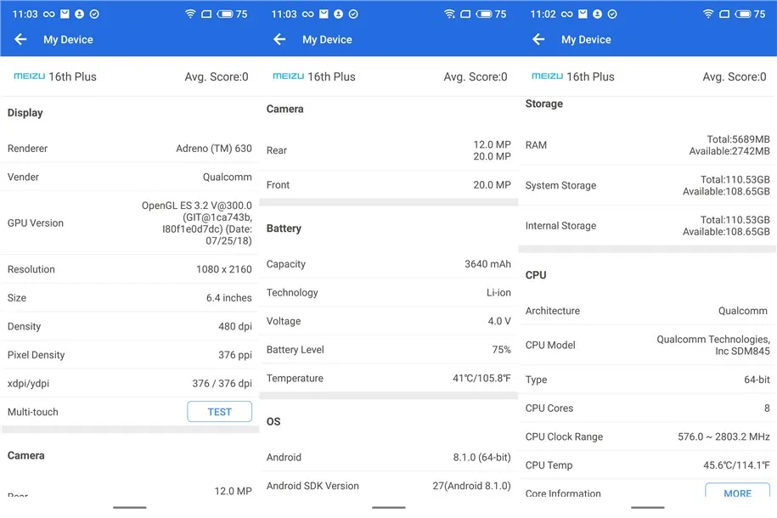Tap mail notification icon in right status bar
The image size is (777, 518).
click(x=583, y=14)
